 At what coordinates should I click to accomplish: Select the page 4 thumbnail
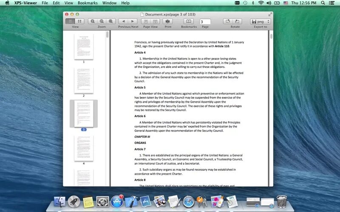tap(84, 148)
